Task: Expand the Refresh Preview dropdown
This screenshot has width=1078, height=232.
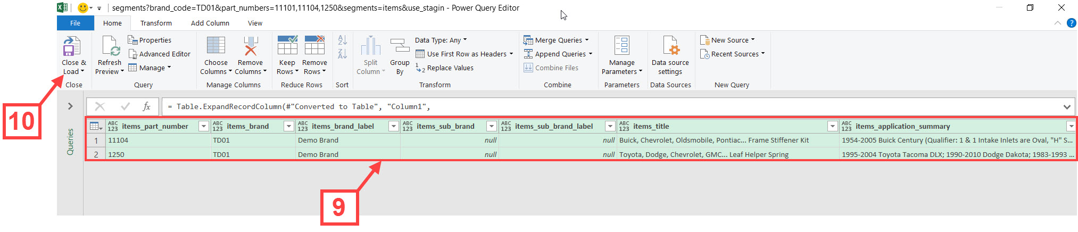Action: [122, 72]
